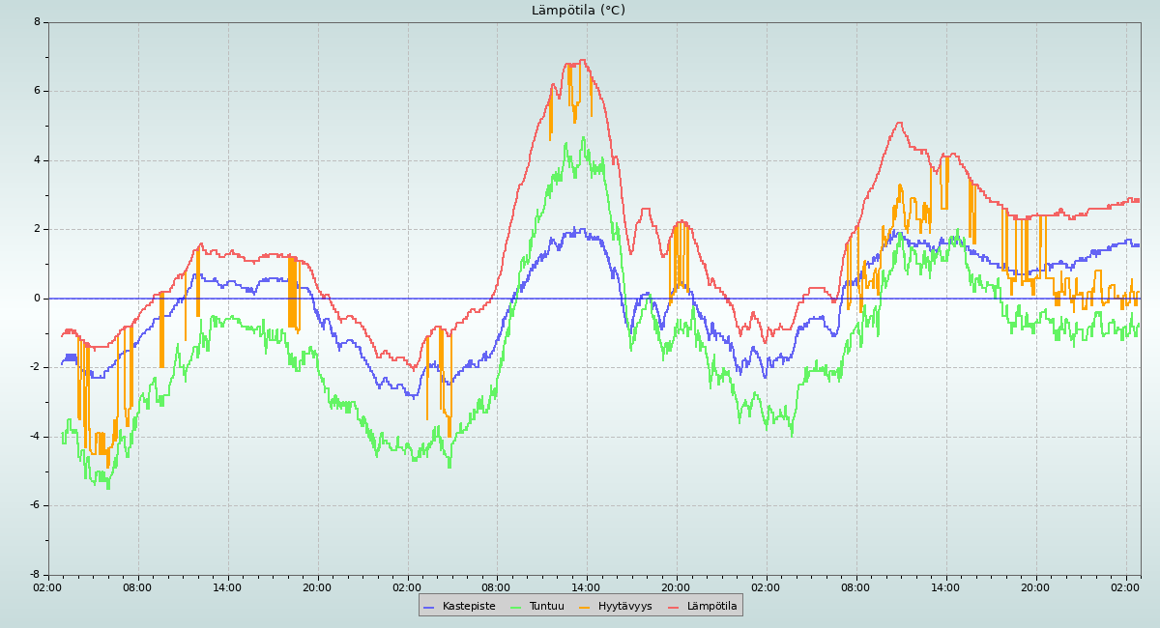
Task: Click the chart title Lämpötila (°C)
Action: (x=578, y=11)
